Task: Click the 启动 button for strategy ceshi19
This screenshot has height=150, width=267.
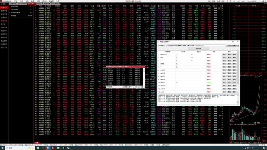Action: pyautogui.click(x=224, y=70)
